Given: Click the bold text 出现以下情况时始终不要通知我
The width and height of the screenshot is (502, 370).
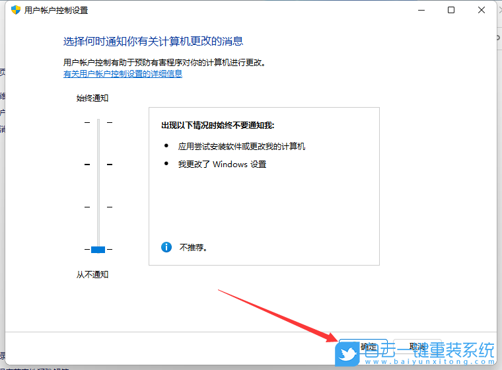Looking at the screenshot, I should (x=217, y=126).
